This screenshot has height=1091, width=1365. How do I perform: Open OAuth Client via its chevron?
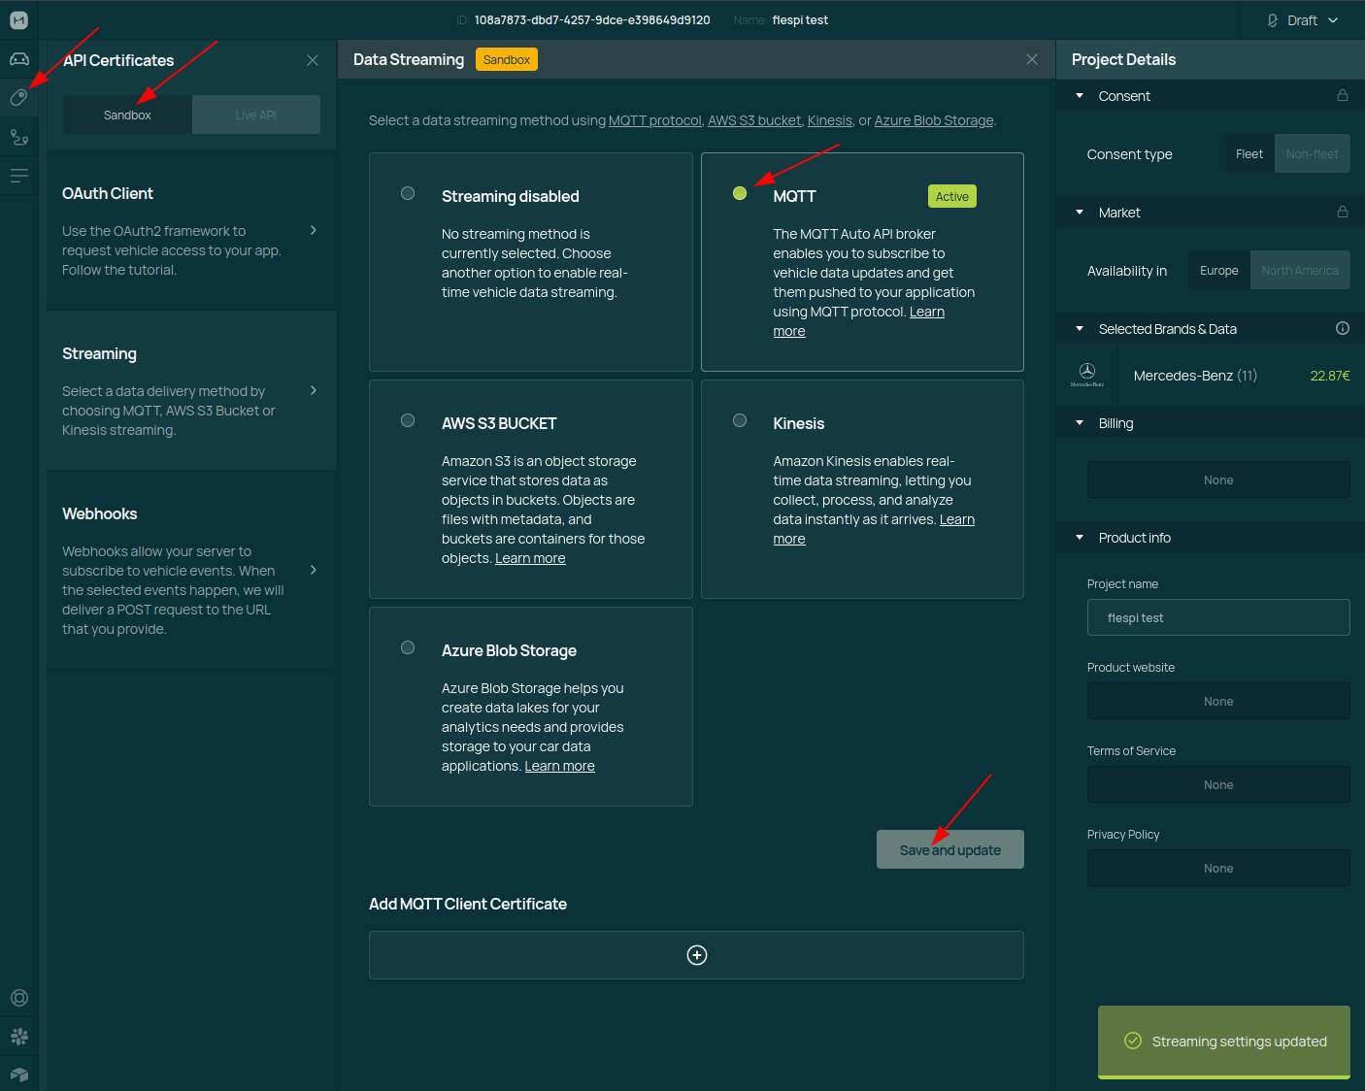(314, 230)
